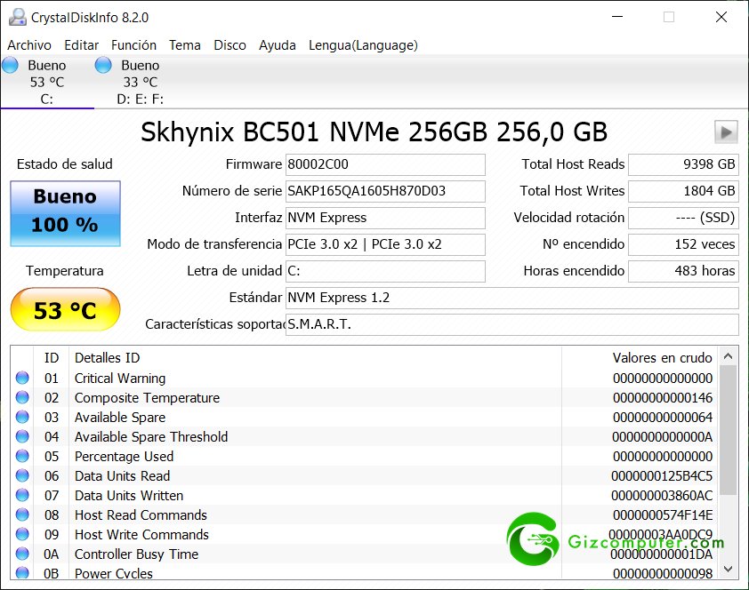
Task: Click the transfer mode field PCIe 3.0 x2
Action: pos(385,244)
